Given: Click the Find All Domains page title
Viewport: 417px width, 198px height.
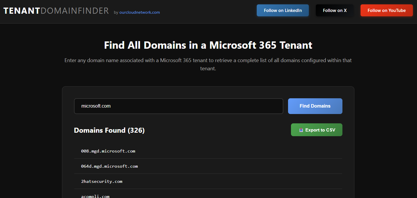Looking at the screenshot, I should coord(208,45).
